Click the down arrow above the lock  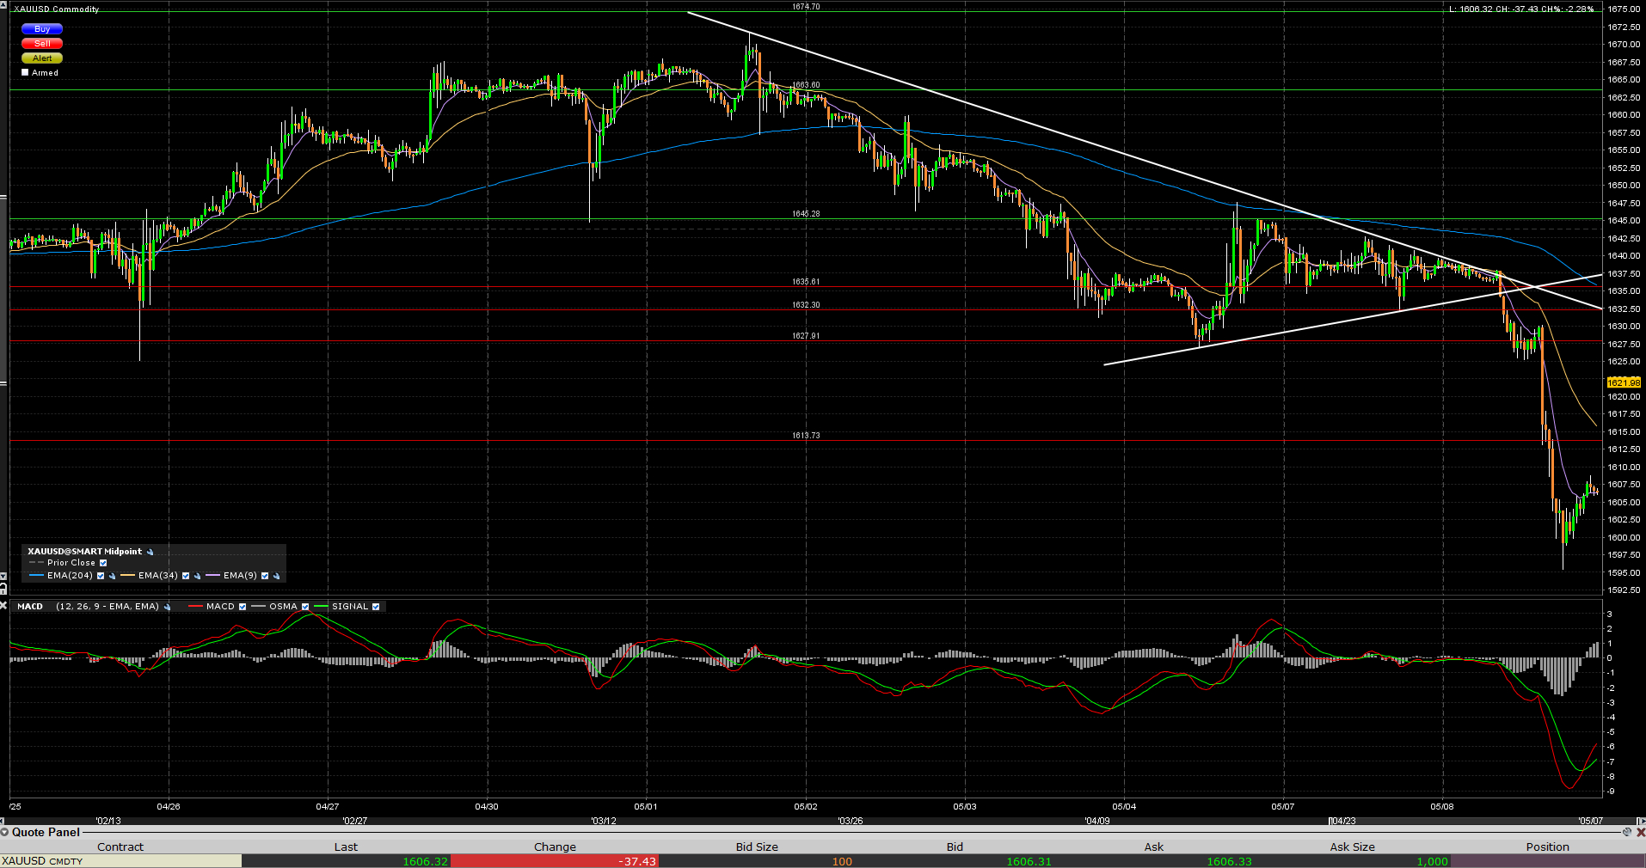[3, 577]
